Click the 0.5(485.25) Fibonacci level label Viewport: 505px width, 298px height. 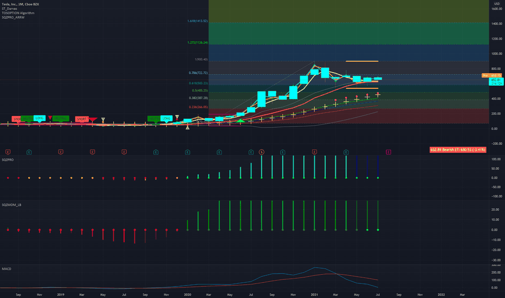pyautogui.click(x=200, y=90)
